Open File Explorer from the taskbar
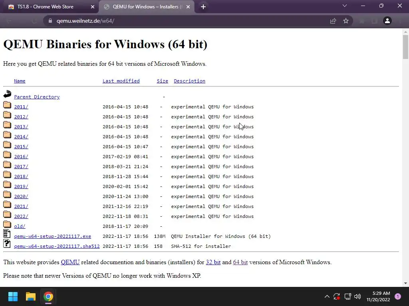 [x=30, y=296]
